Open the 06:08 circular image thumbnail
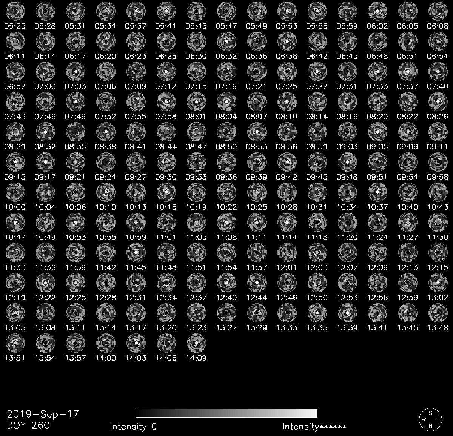Image resolution: width=453 pixels, height=436 pixels. tap(438, 11)
